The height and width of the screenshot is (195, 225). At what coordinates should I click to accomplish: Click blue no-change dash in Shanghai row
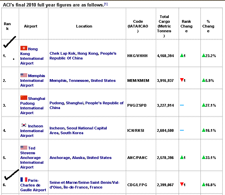pyautogui.click(x=182, y=105)
